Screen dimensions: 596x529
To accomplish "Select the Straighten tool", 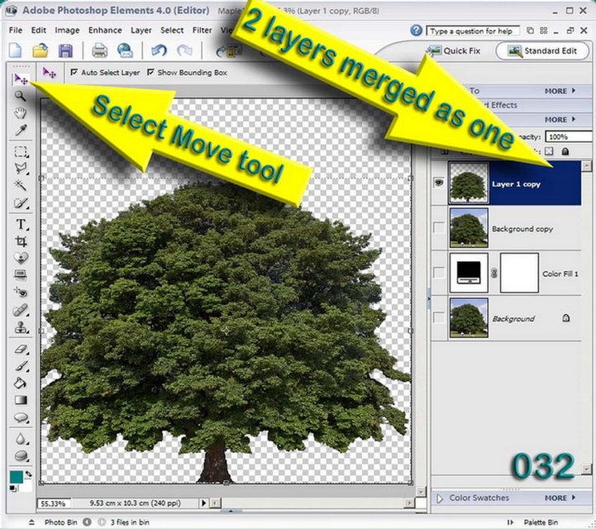I will tap(21, 274).
